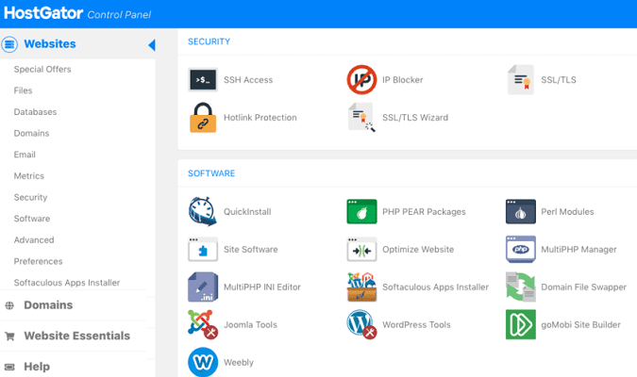Select Advanced in the sidebar

pos(34,240)
